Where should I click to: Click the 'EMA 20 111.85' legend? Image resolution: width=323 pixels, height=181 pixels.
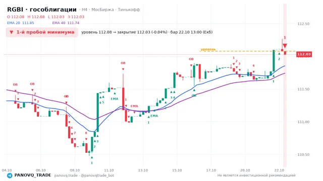pos(20,23)
